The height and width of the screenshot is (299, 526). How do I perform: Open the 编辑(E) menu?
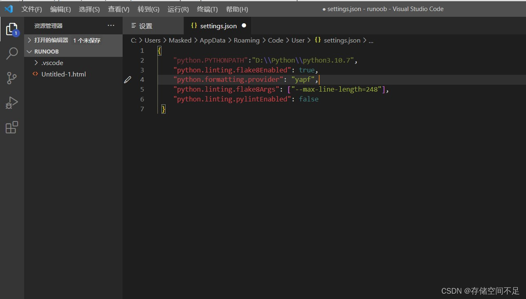pos(60,9)
